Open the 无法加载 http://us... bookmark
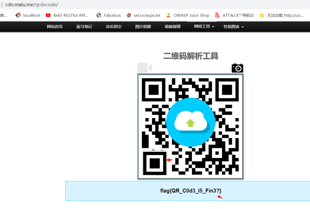Viewport: 310px width, 209px height. [x=281, y=15]
